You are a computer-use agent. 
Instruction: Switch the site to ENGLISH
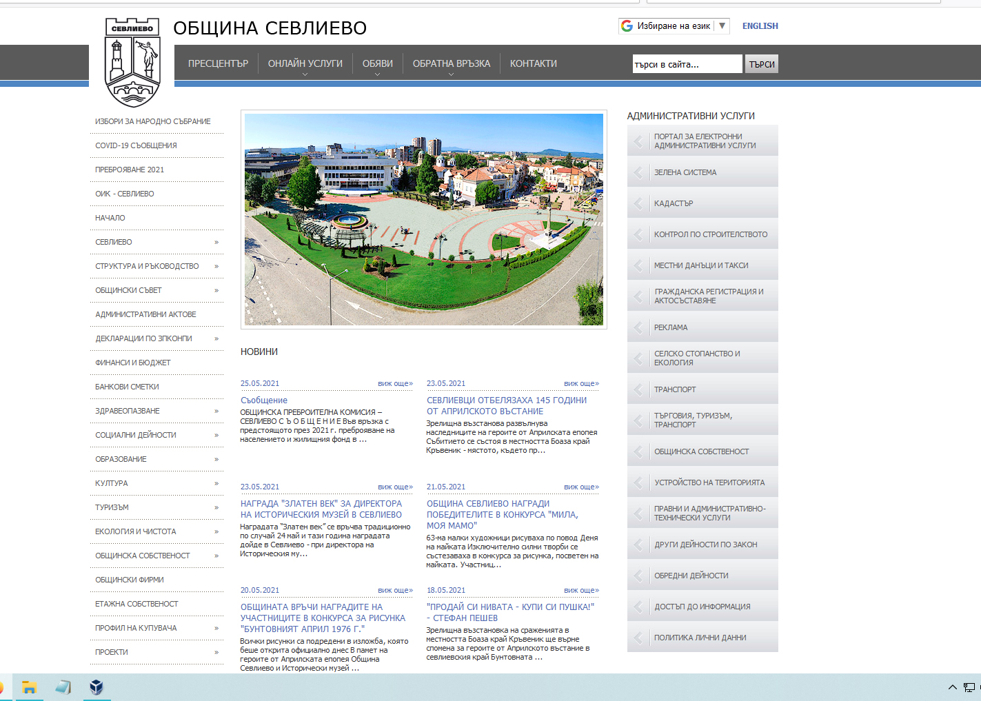(x=760, y=26)
